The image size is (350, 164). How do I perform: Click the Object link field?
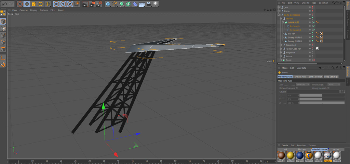coord(313,92)
